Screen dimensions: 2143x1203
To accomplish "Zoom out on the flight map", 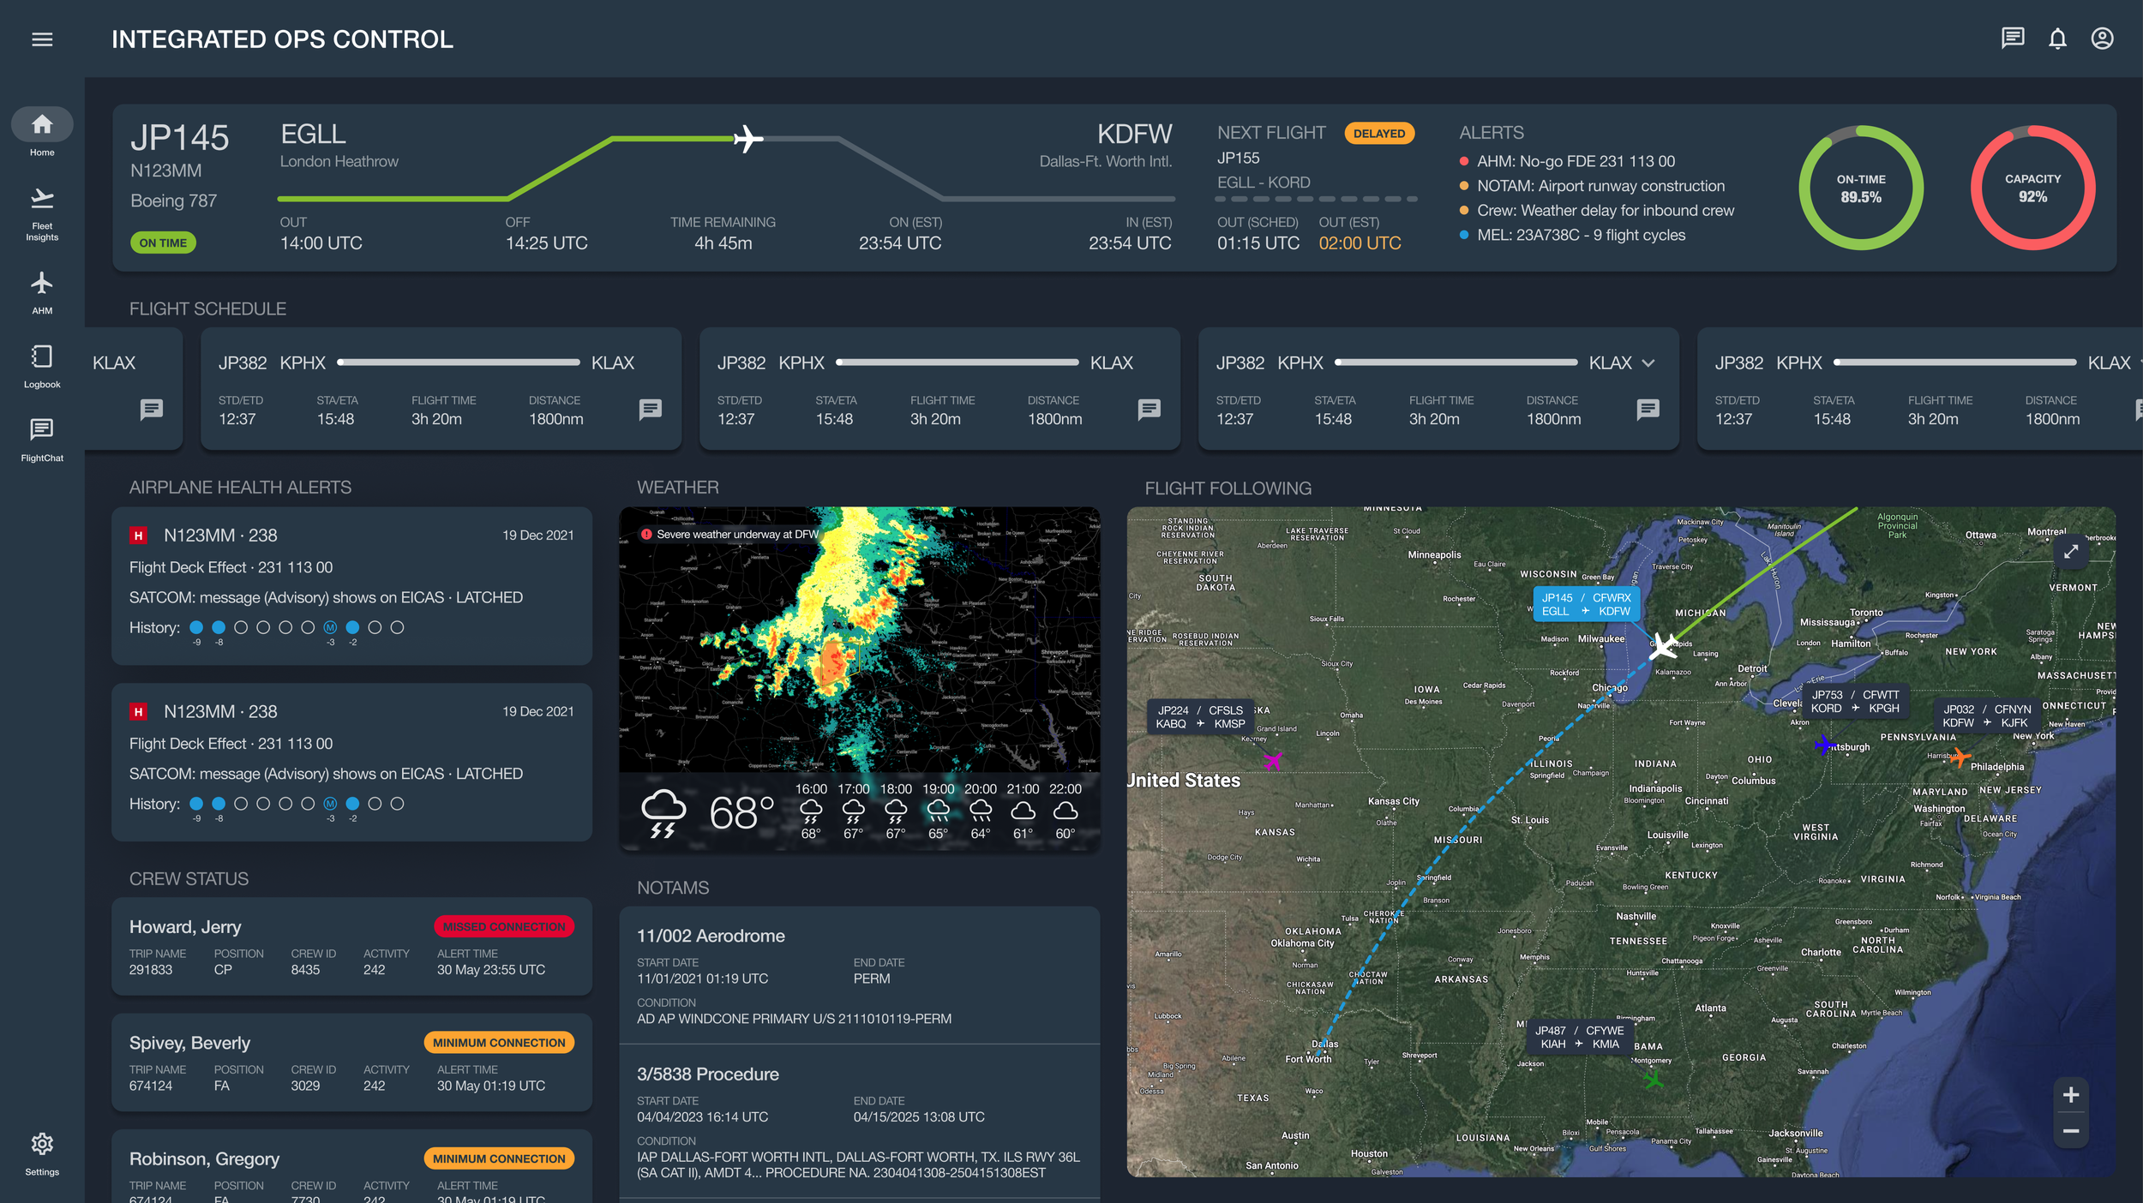I will click(2070, 1131).
